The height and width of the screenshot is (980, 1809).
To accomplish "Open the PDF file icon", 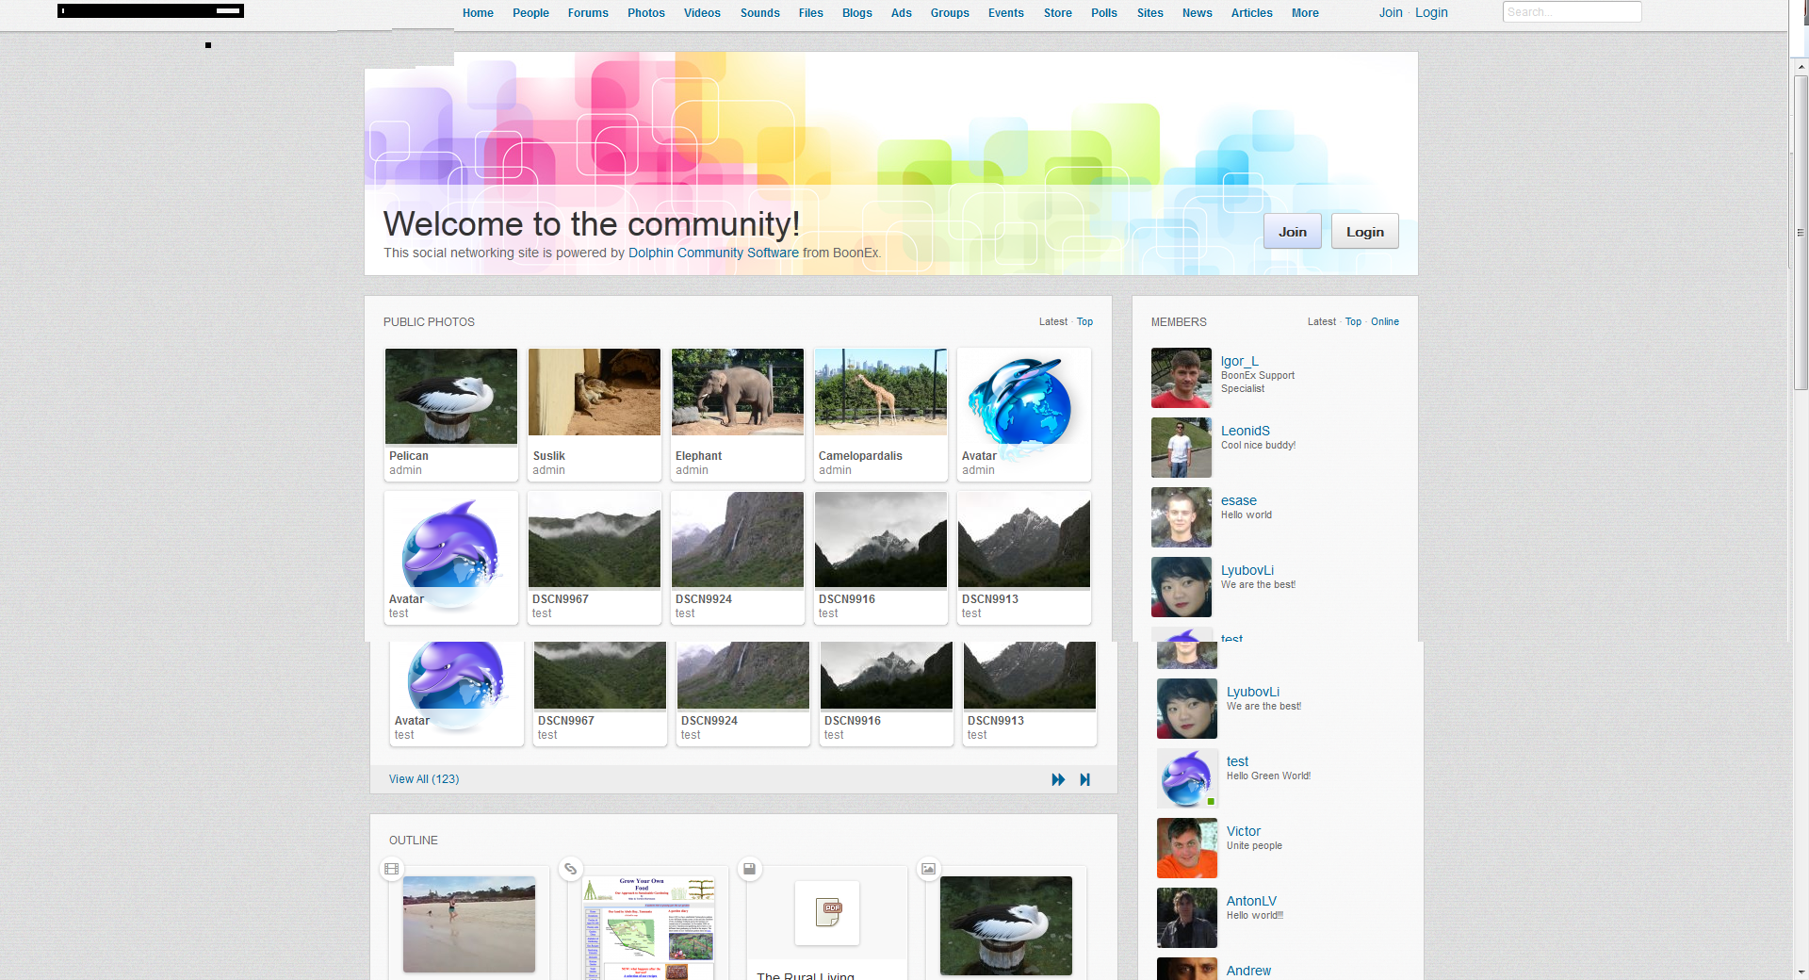I will [827, 912].
